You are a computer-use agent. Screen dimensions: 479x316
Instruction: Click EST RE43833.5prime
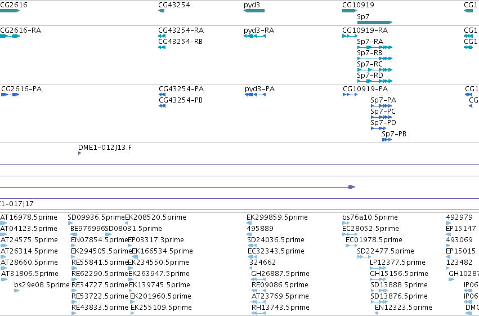100,308
